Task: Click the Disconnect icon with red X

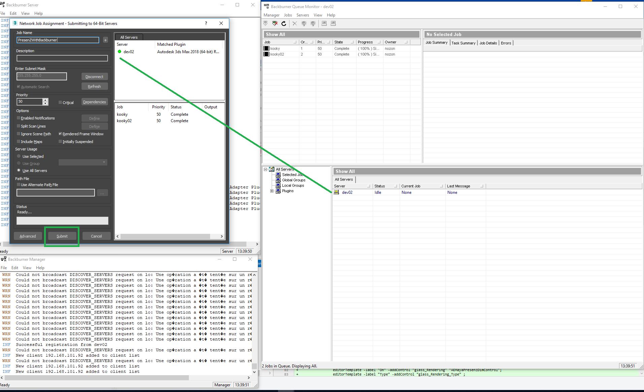Action: (x=275, y=23)
